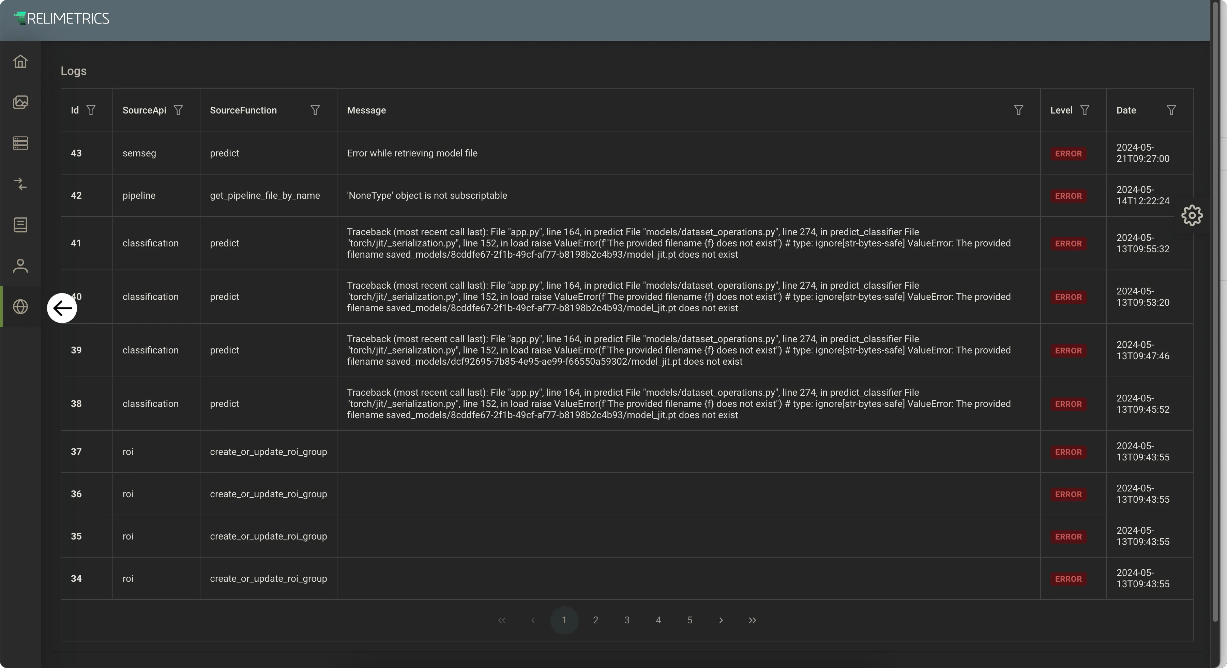1227x668 pixels.
Task: Click the ERROR badge in row 43
Action: (1069, 153)
